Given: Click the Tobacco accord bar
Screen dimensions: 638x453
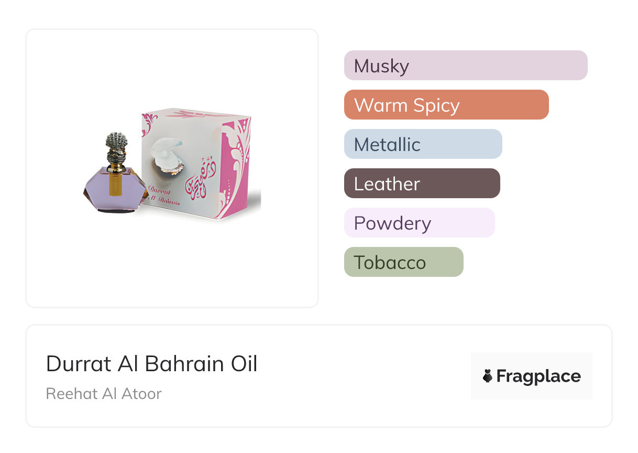Looking at the screenshot, I should coord(403,262).
